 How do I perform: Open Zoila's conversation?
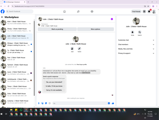point(17,95)
